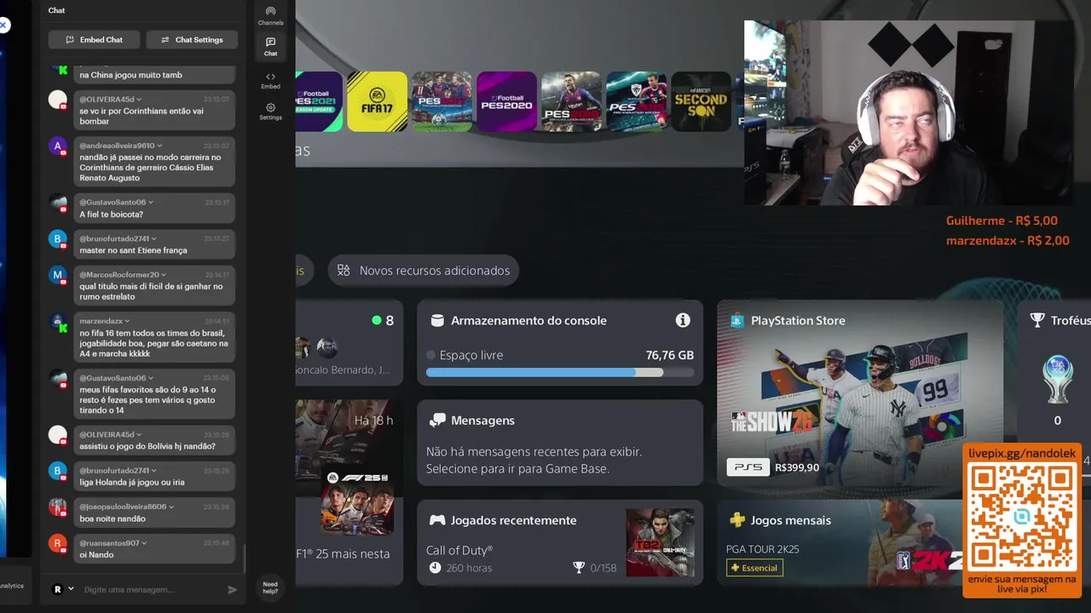Click the '0/158' trophy progress text
Image resolution: width=1091 pixels, height=613 pixels.
click(603, 568)
